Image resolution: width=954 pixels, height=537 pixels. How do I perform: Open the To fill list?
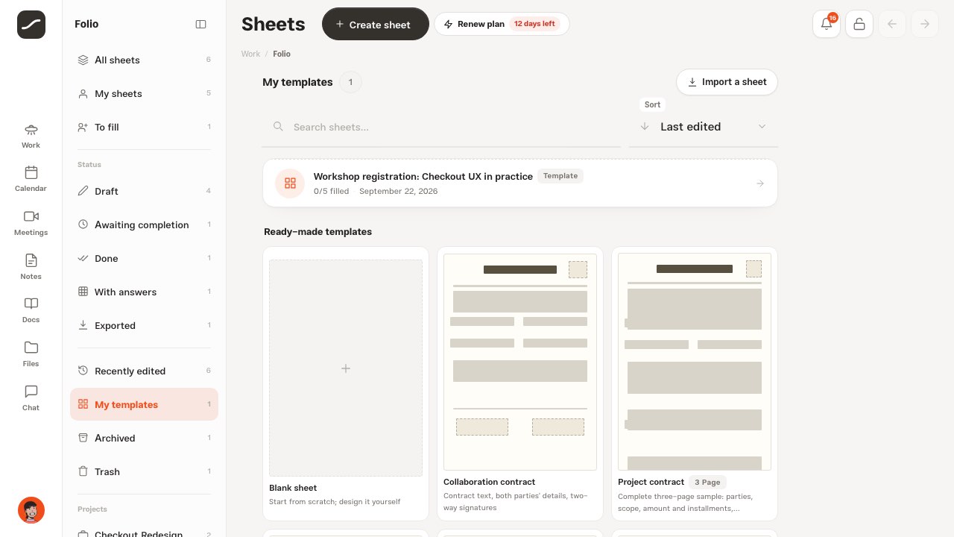tap(144, 127)
